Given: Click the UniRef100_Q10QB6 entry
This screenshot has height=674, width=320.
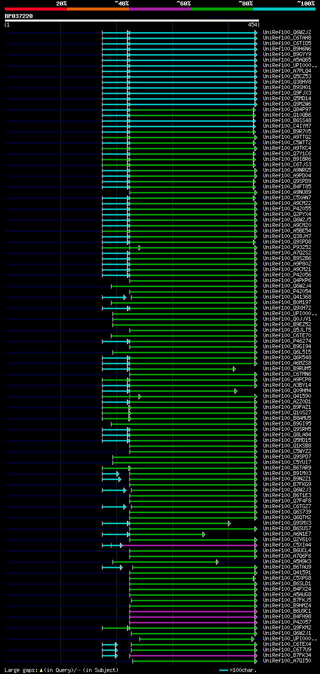Looking at the screenshot, I should [287, 115].
